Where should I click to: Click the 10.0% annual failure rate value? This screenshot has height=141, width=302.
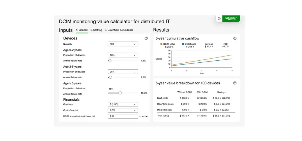pos(144,93)
